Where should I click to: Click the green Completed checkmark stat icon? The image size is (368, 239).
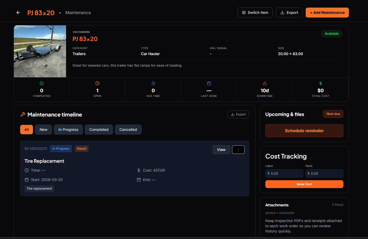[41, 83]
